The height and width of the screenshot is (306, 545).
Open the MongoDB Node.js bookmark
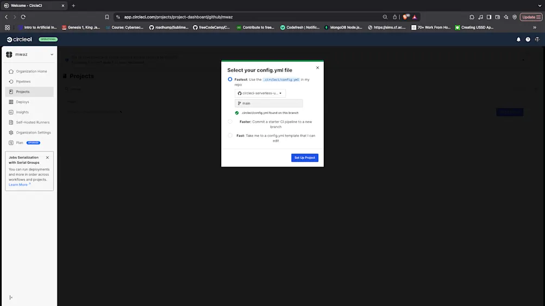pos(343,28)
